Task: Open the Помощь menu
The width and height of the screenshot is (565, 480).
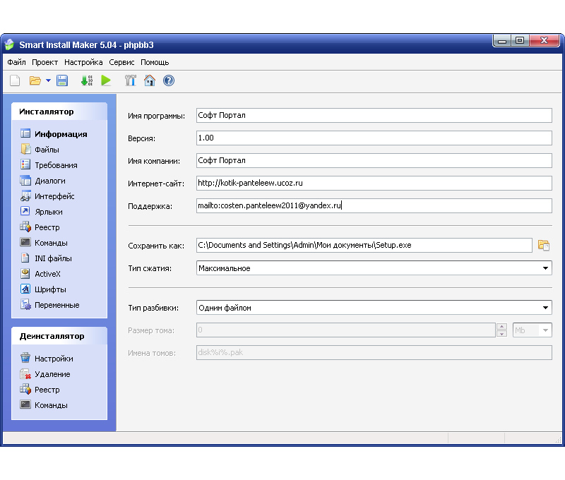Action: point(155,62)
